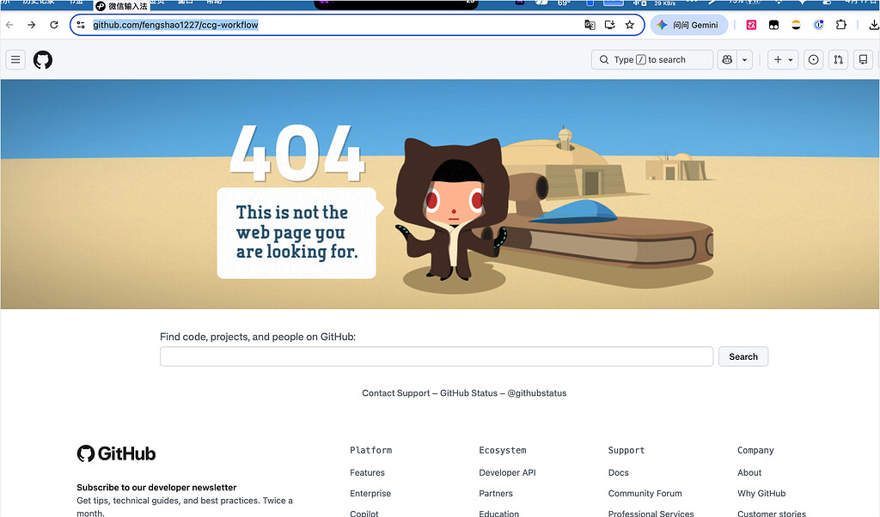
Task: Click the GitHub footer logo
Action: coord(116,453)
